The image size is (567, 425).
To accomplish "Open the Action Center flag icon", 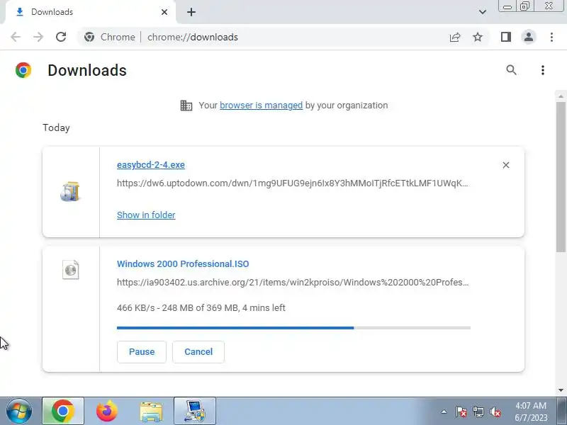I will point(461,412).
